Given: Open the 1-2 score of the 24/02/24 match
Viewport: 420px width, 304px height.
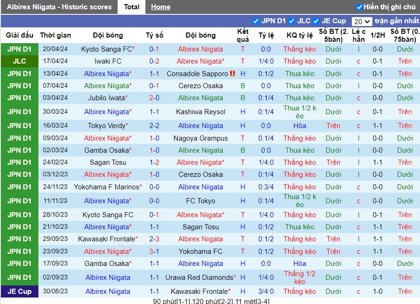Looking at the screenshot, I should coord(154,162).
